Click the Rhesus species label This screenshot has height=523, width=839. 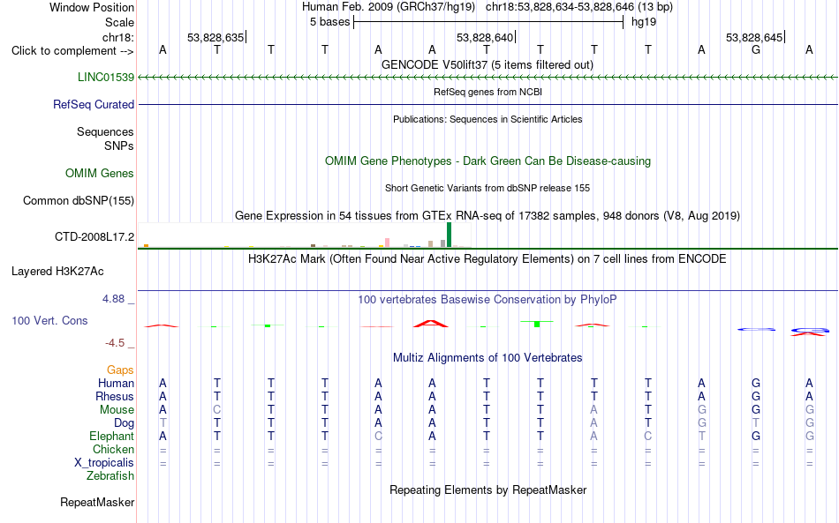tap(114, 396)
